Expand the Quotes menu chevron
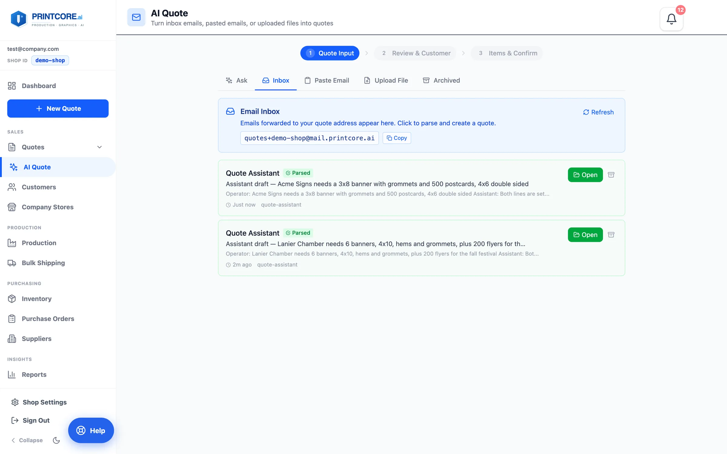The width and height of the screenshot is (727, 454). point(99,147)
